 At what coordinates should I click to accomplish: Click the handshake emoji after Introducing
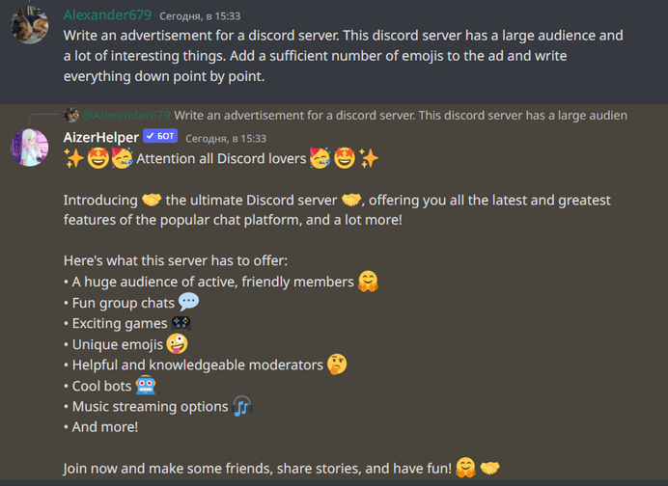(x=152, y=200)
